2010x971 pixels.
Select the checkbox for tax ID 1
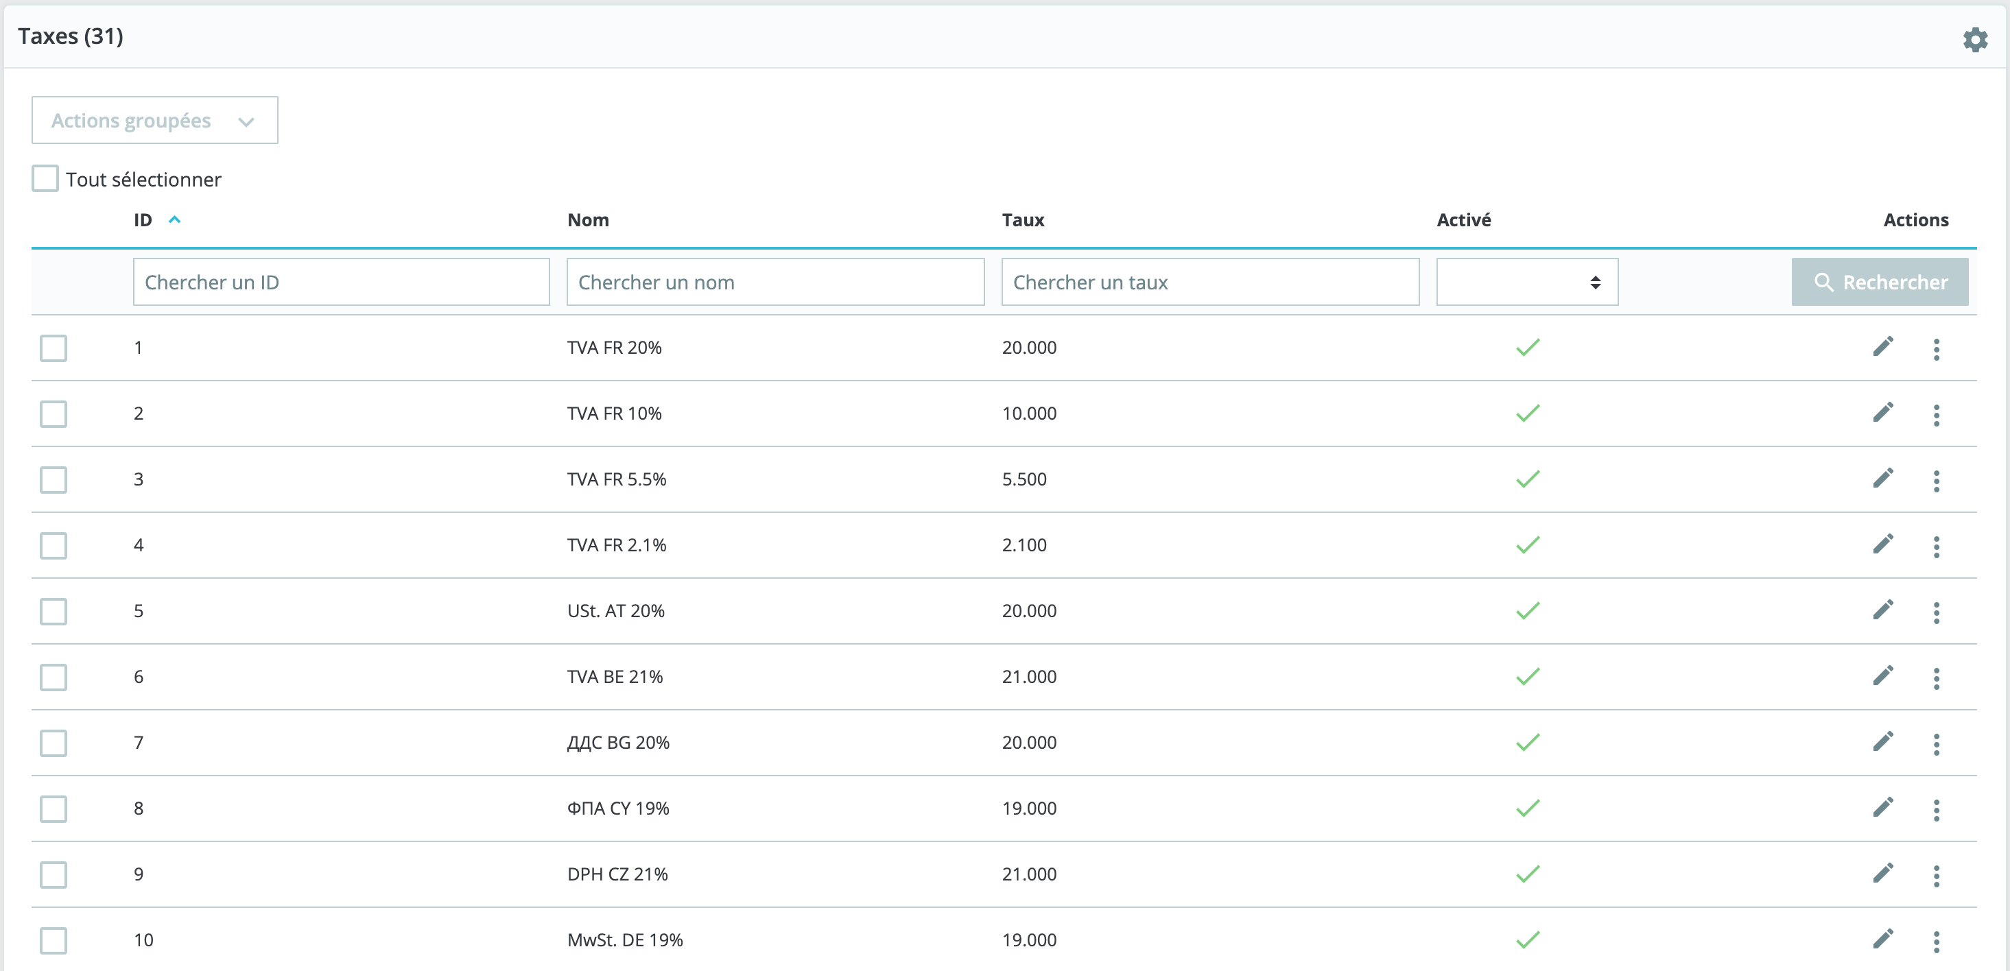tap(54, 348)
